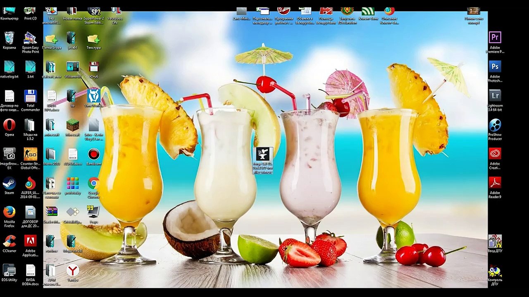Open the ImageBrowser EX shortcut
This screenshot has width=529, height=297.
pyautogui.click(x=9, y=159)
